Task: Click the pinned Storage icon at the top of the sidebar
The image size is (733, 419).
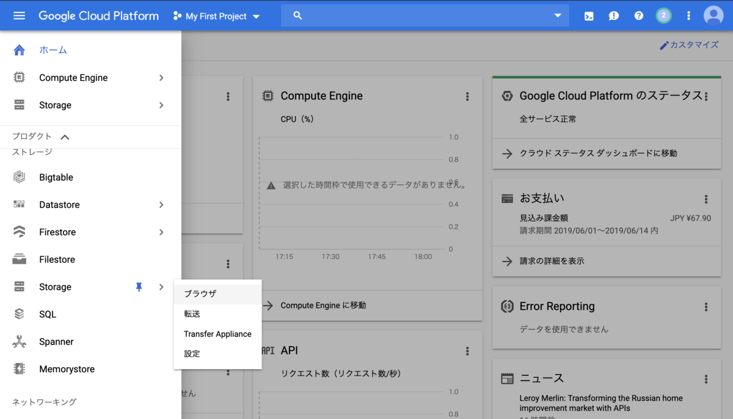Action: (x=19, y=105)
